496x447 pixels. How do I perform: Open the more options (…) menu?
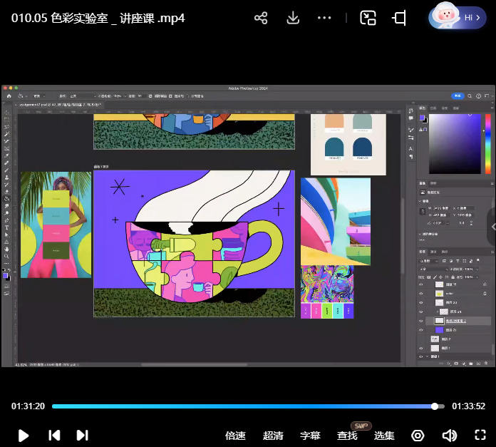(x=324, y=18)
